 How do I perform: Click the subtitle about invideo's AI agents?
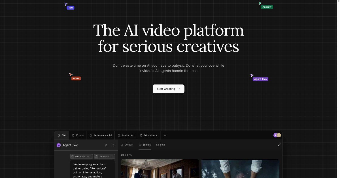(x=168, y=68)
